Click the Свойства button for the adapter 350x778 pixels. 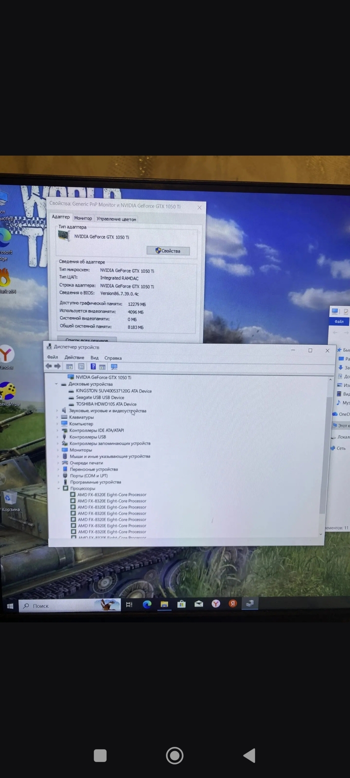pos(168,250)
